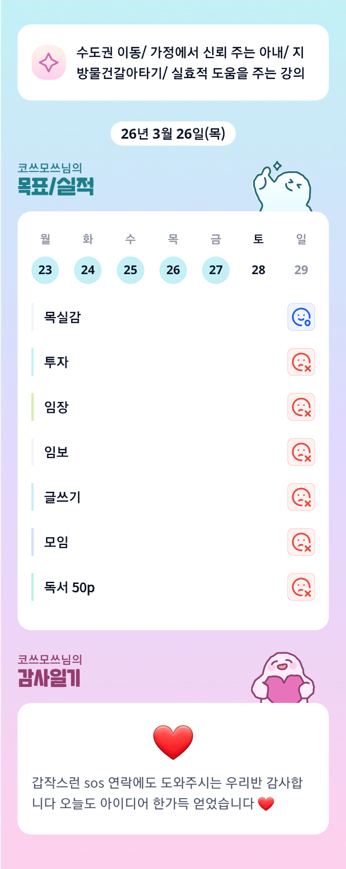
Task: Click the red heart icon in diary card
Action: pyautogui.click(x=173, y=742)
